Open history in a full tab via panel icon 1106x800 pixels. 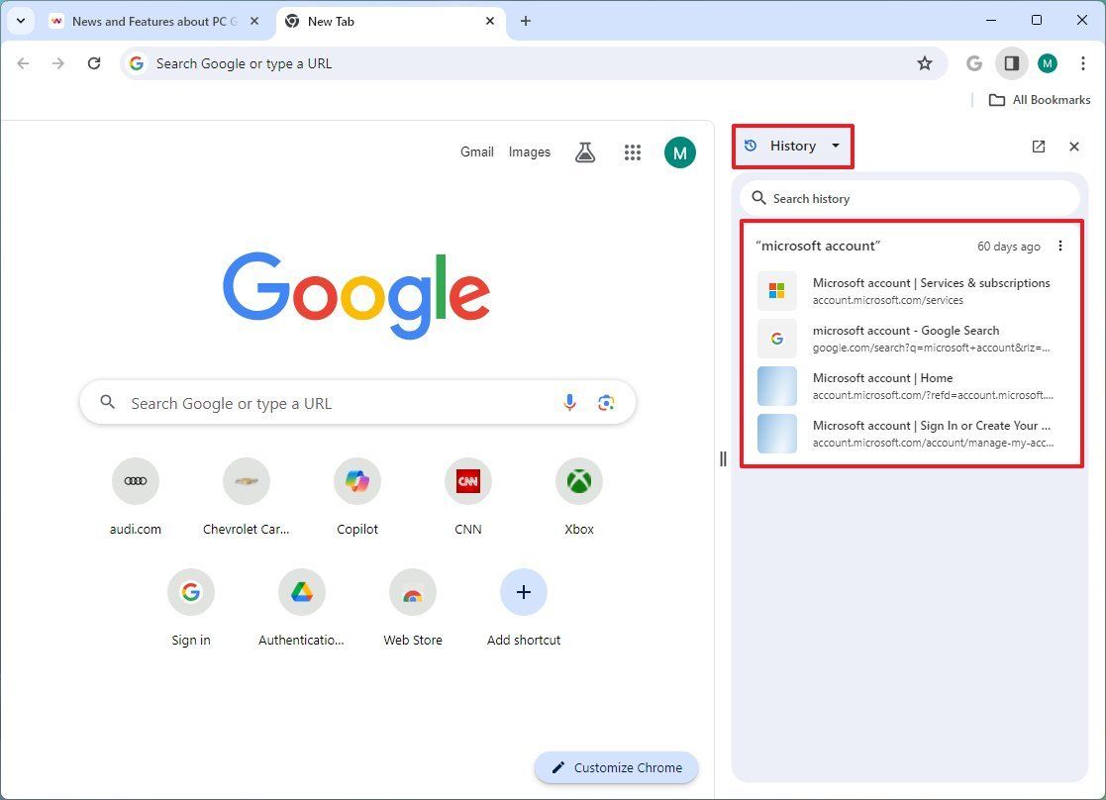pos(1038,146)
